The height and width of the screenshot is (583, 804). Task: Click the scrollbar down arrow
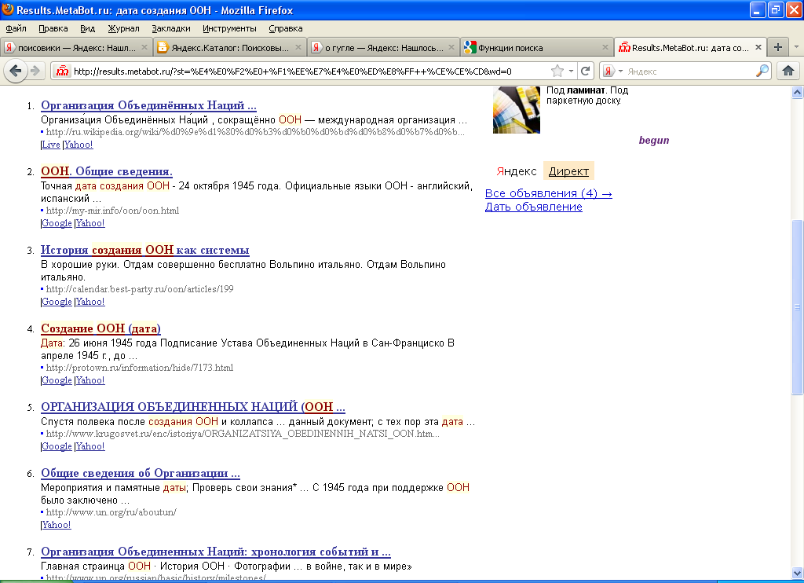[797, 573]
